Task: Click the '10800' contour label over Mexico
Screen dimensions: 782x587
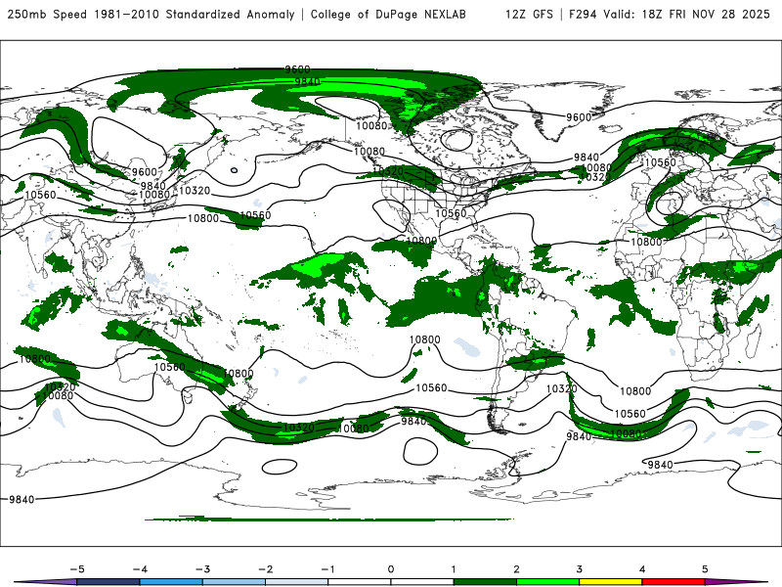Action: point(422,241)
